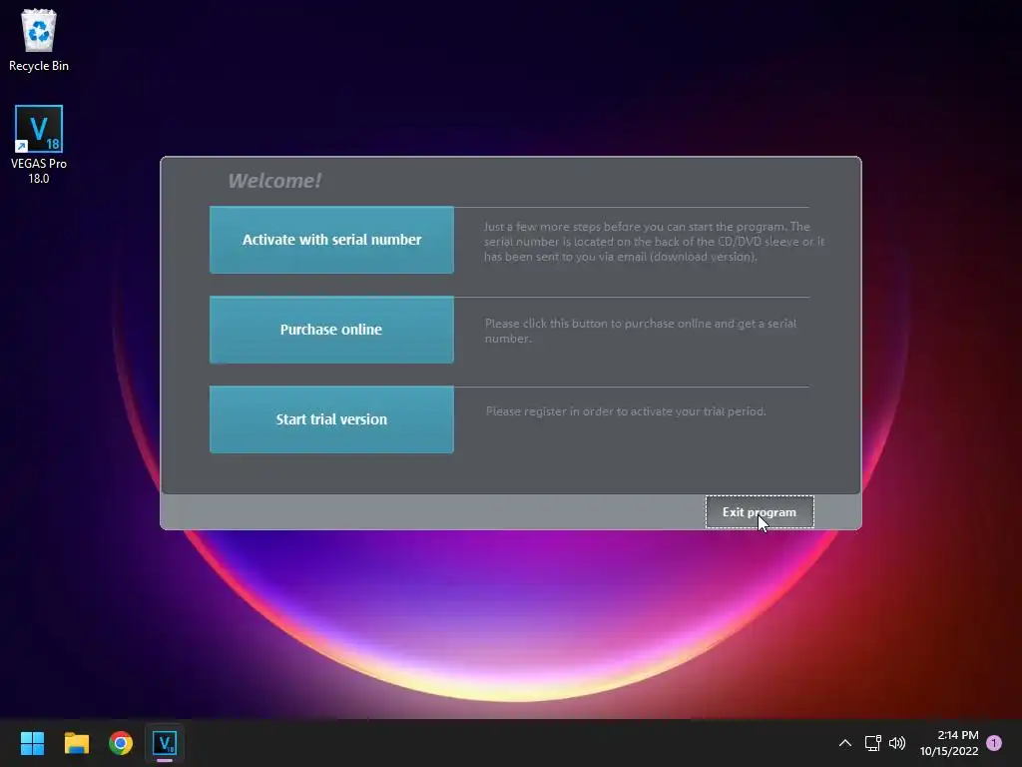Screen dimensions: 1022x767
Task: Click Activate with serial number button
Action: (331, 240)
